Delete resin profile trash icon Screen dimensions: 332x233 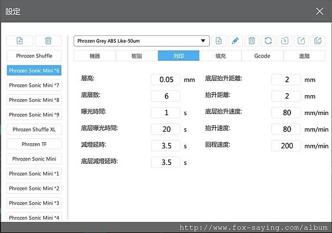[x=252, y=40]
